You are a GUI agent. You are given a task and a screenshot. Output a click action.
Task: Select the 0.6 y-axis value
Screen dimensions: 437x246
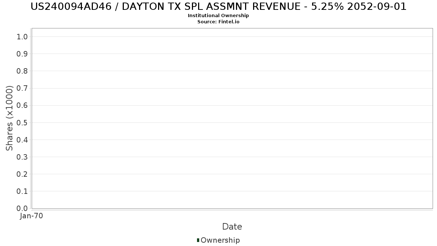click(x=22, y=105)
